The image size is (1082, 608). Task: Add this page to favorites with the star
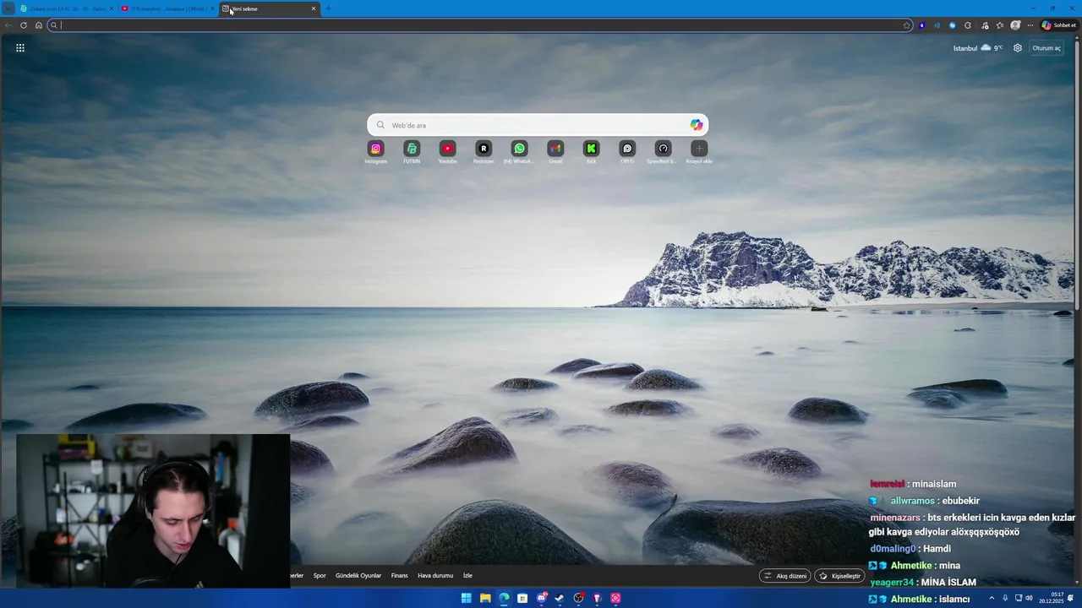point(907,25)
